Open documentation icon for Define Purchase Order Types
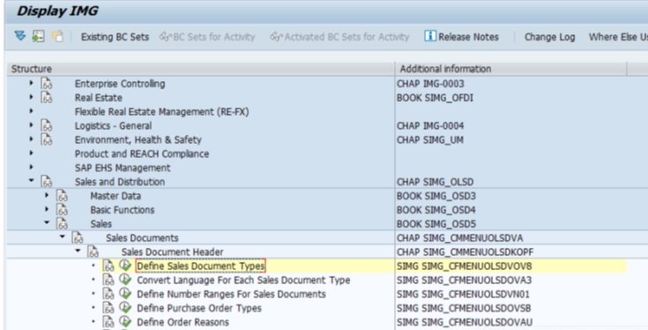 [108, 308]
